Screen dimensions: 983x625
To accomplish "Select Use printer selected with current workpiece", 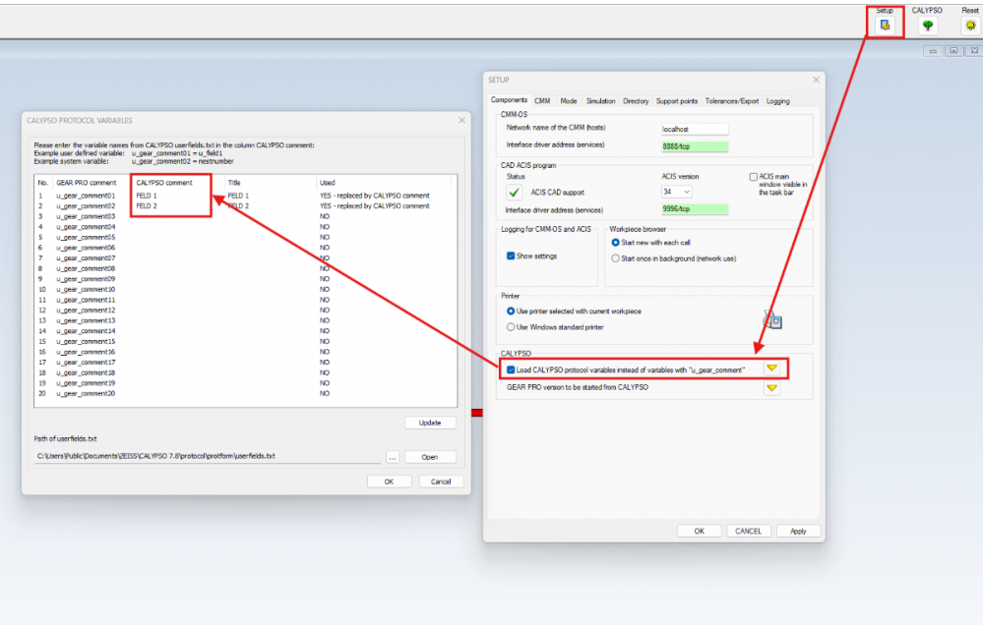I will (x=511, y=312).
